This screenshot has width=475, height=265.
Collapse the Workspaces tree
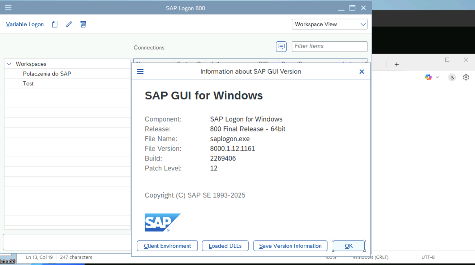(9, 64)
